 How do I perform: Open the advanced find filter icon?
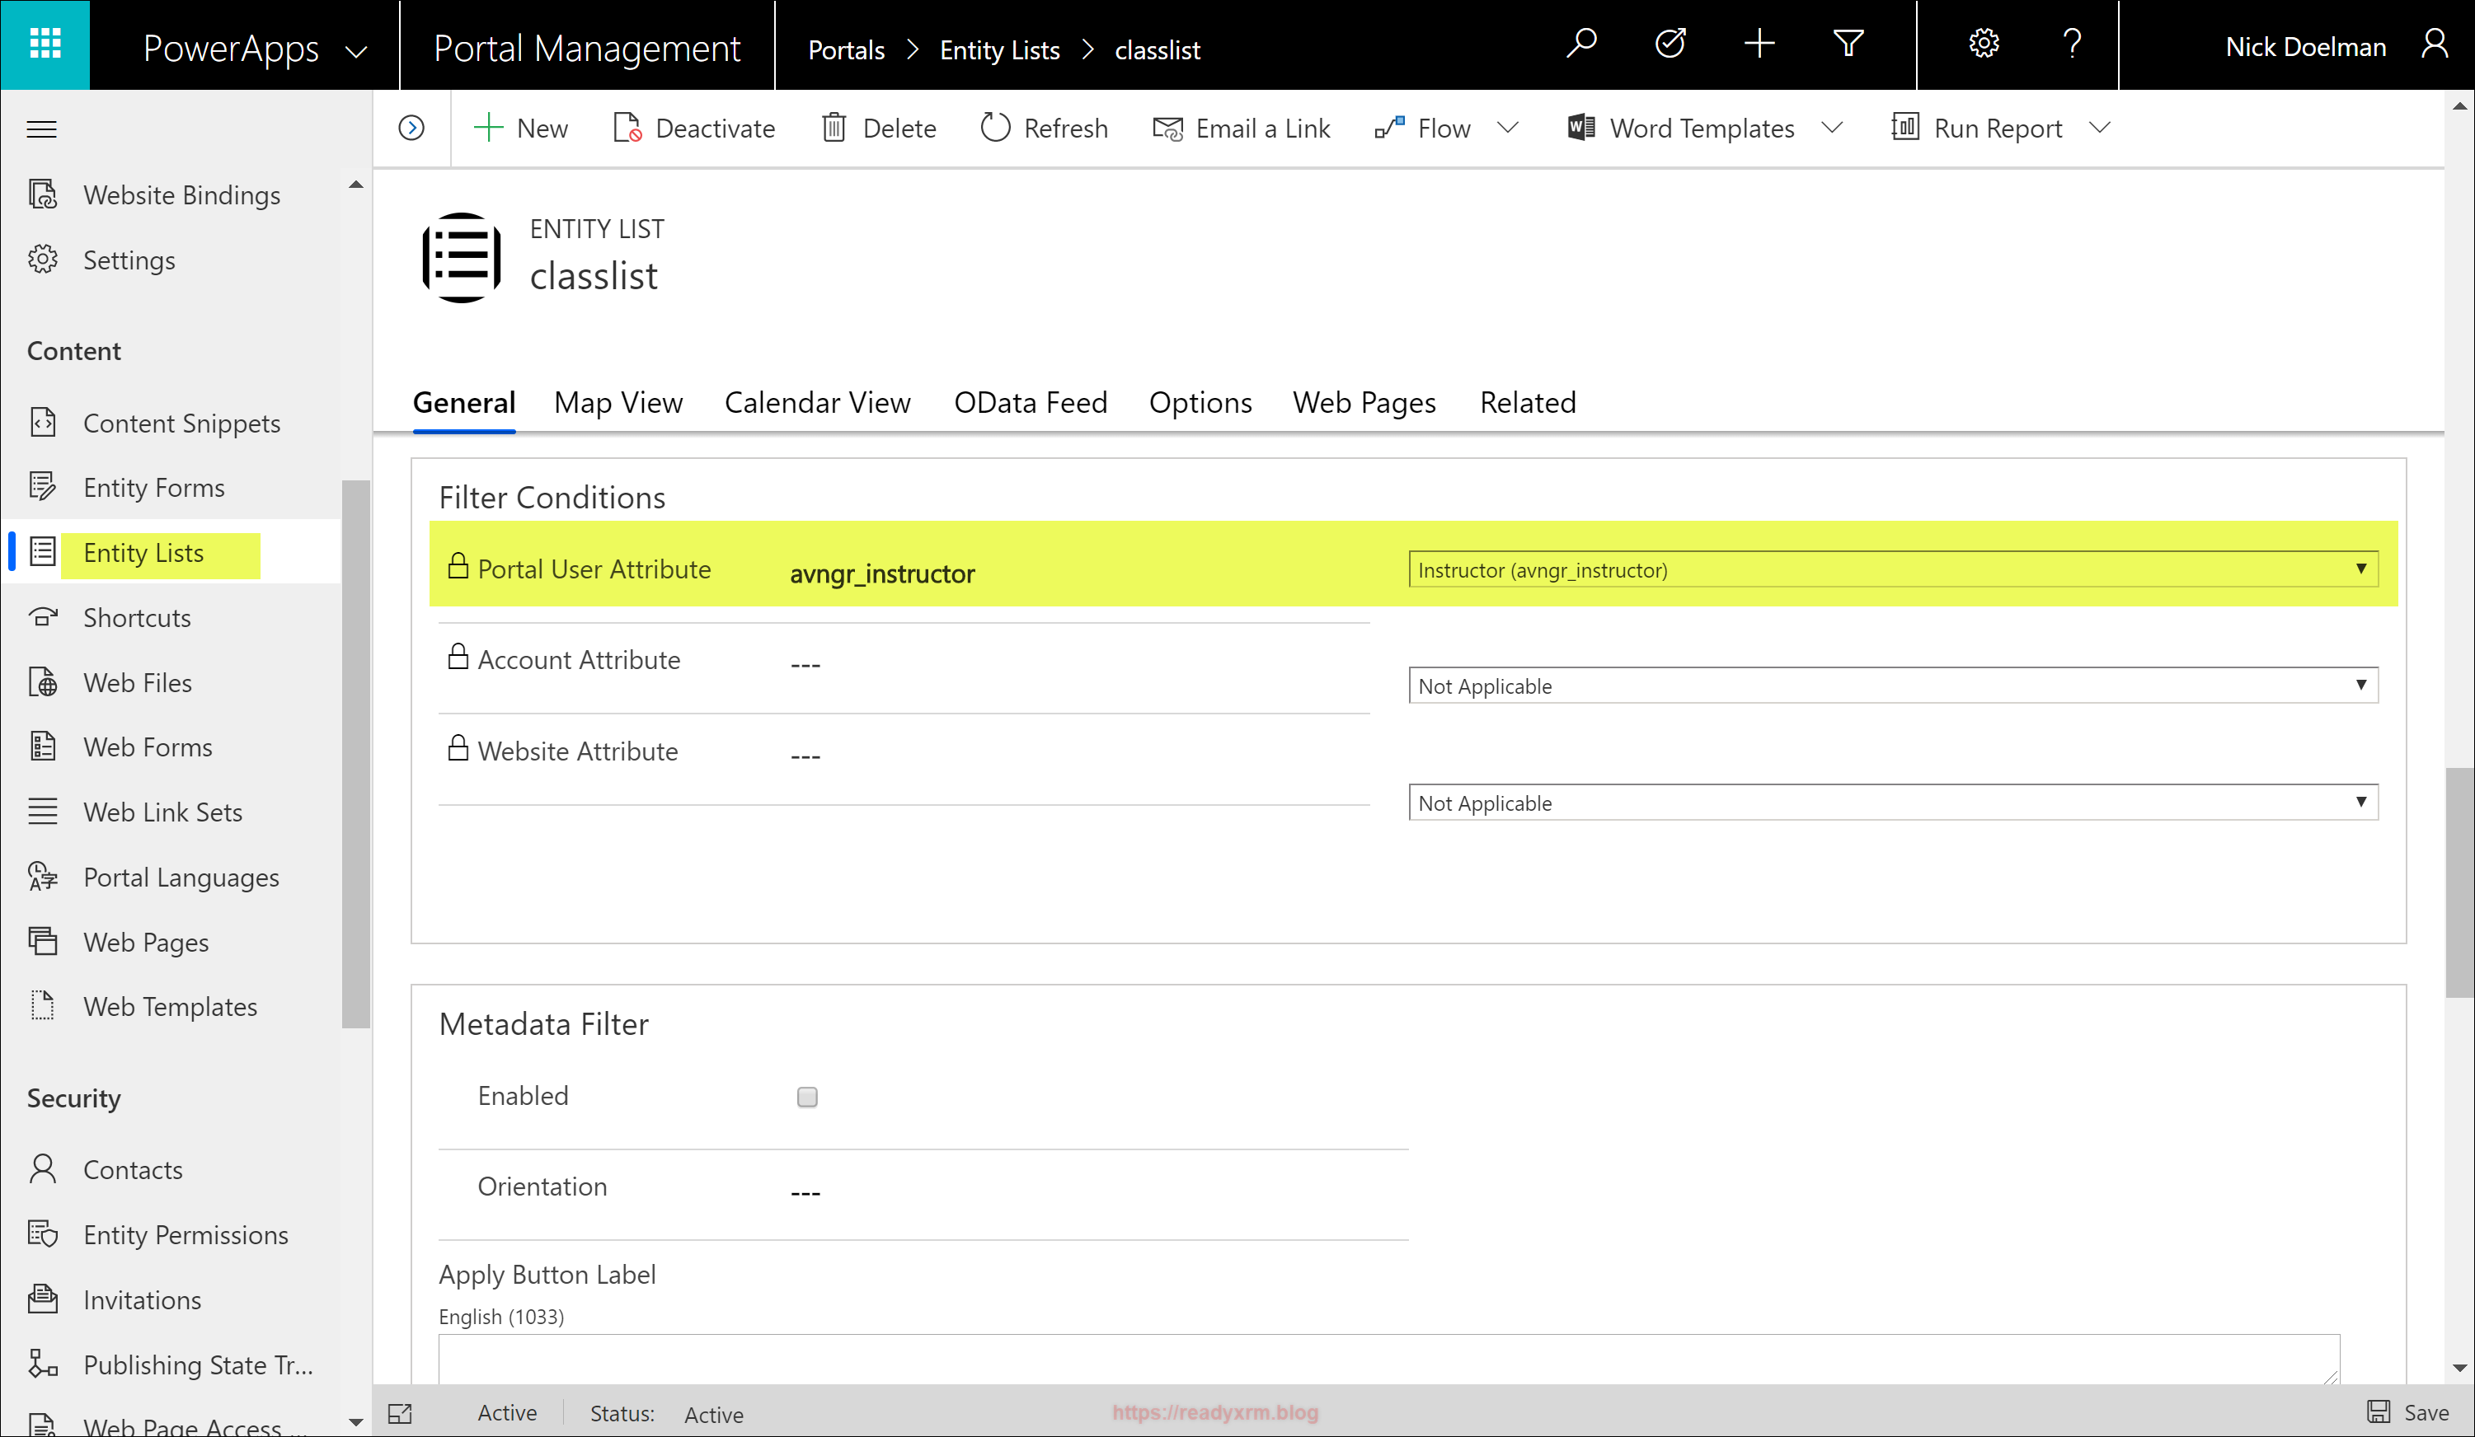1848,44
